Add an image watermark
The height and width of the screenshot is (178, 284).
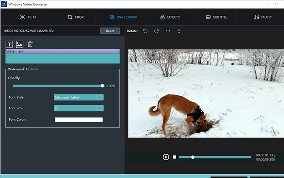pos(19,44)
